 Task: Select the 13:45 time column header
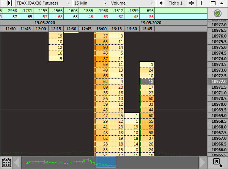147,29
